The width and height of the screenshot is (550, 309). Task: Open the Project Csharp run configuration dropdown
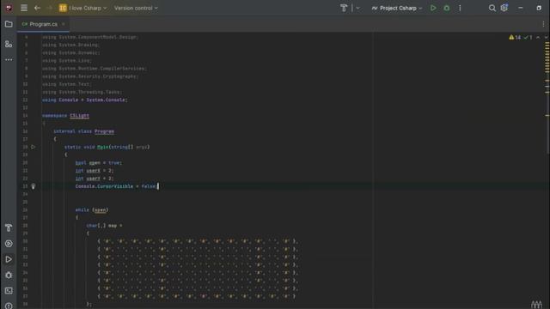click(x=397, y=8)
